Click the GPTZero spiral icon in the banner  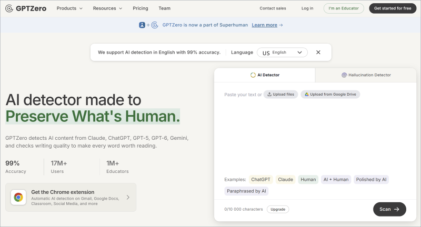(155, 25)
